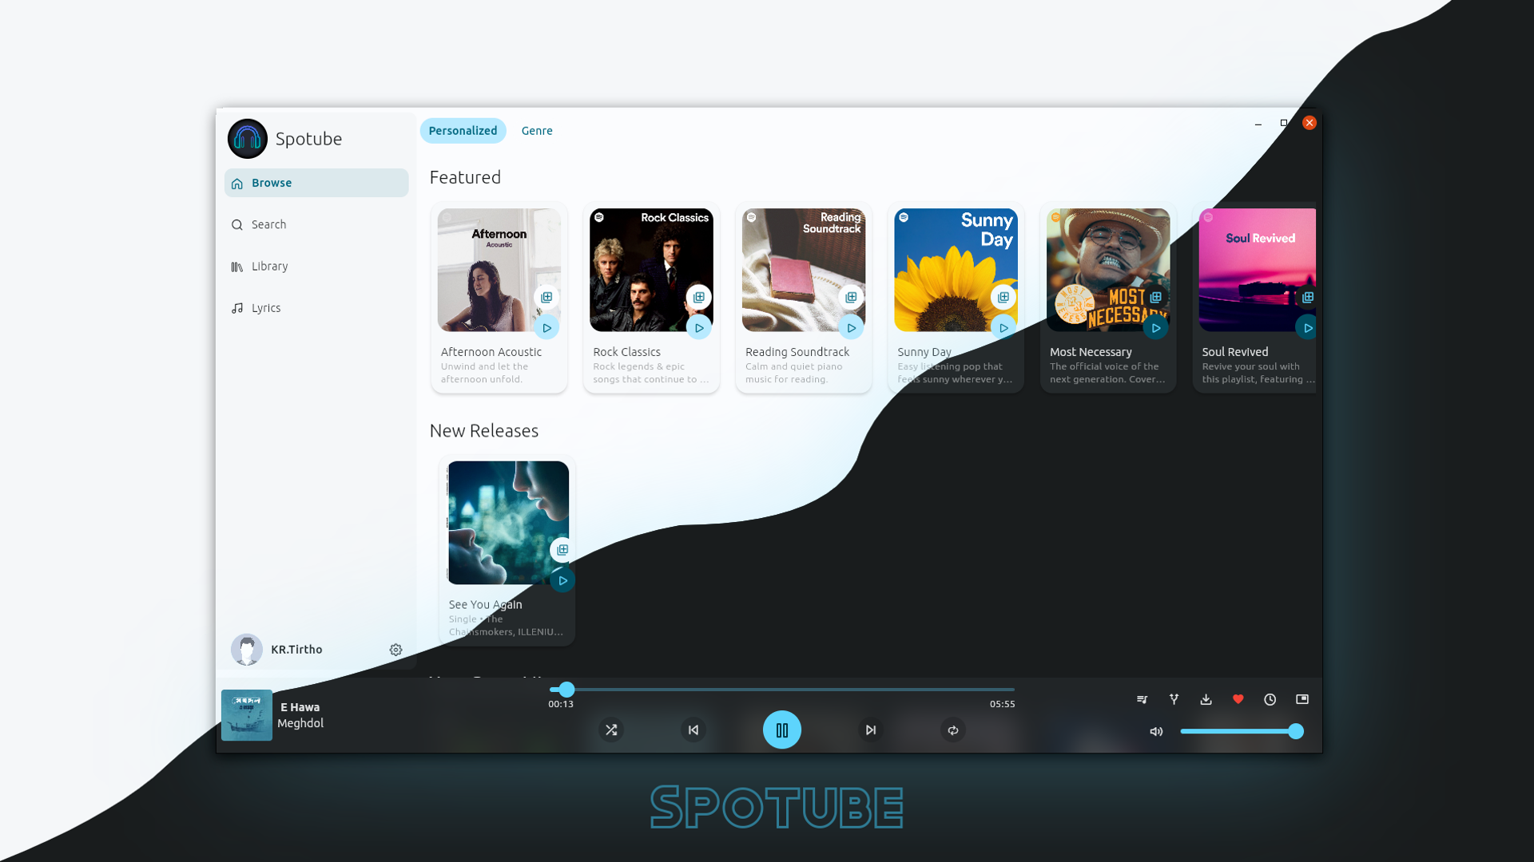
Task: Click the shuffle playback icon
Action: [x=611, y=730]
